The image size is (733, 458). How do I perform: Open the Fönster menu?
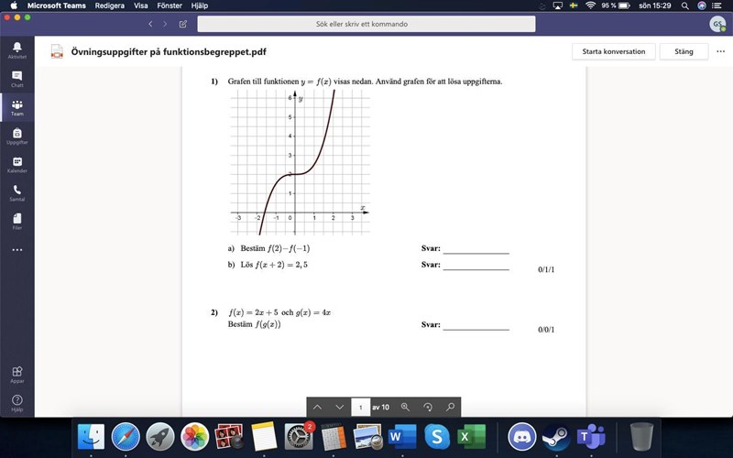170,5
